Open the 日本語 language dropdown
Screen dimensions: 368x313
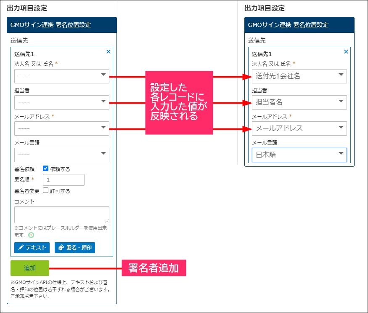tap(299, 155)
